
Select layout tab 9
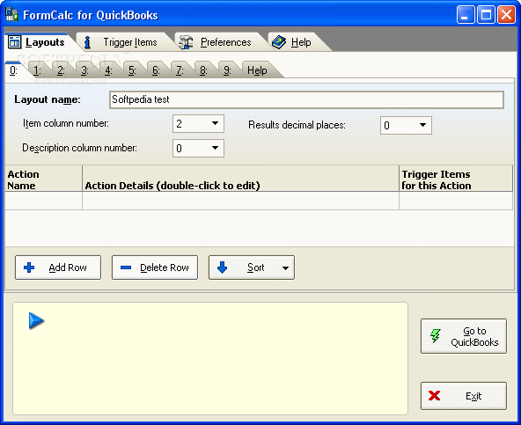pyautogui.click(x=227, y=70)
